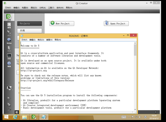Open Qt Creator 分析(A) menu
The height and width of the screenshot is (122, 166).
point(43,7)
